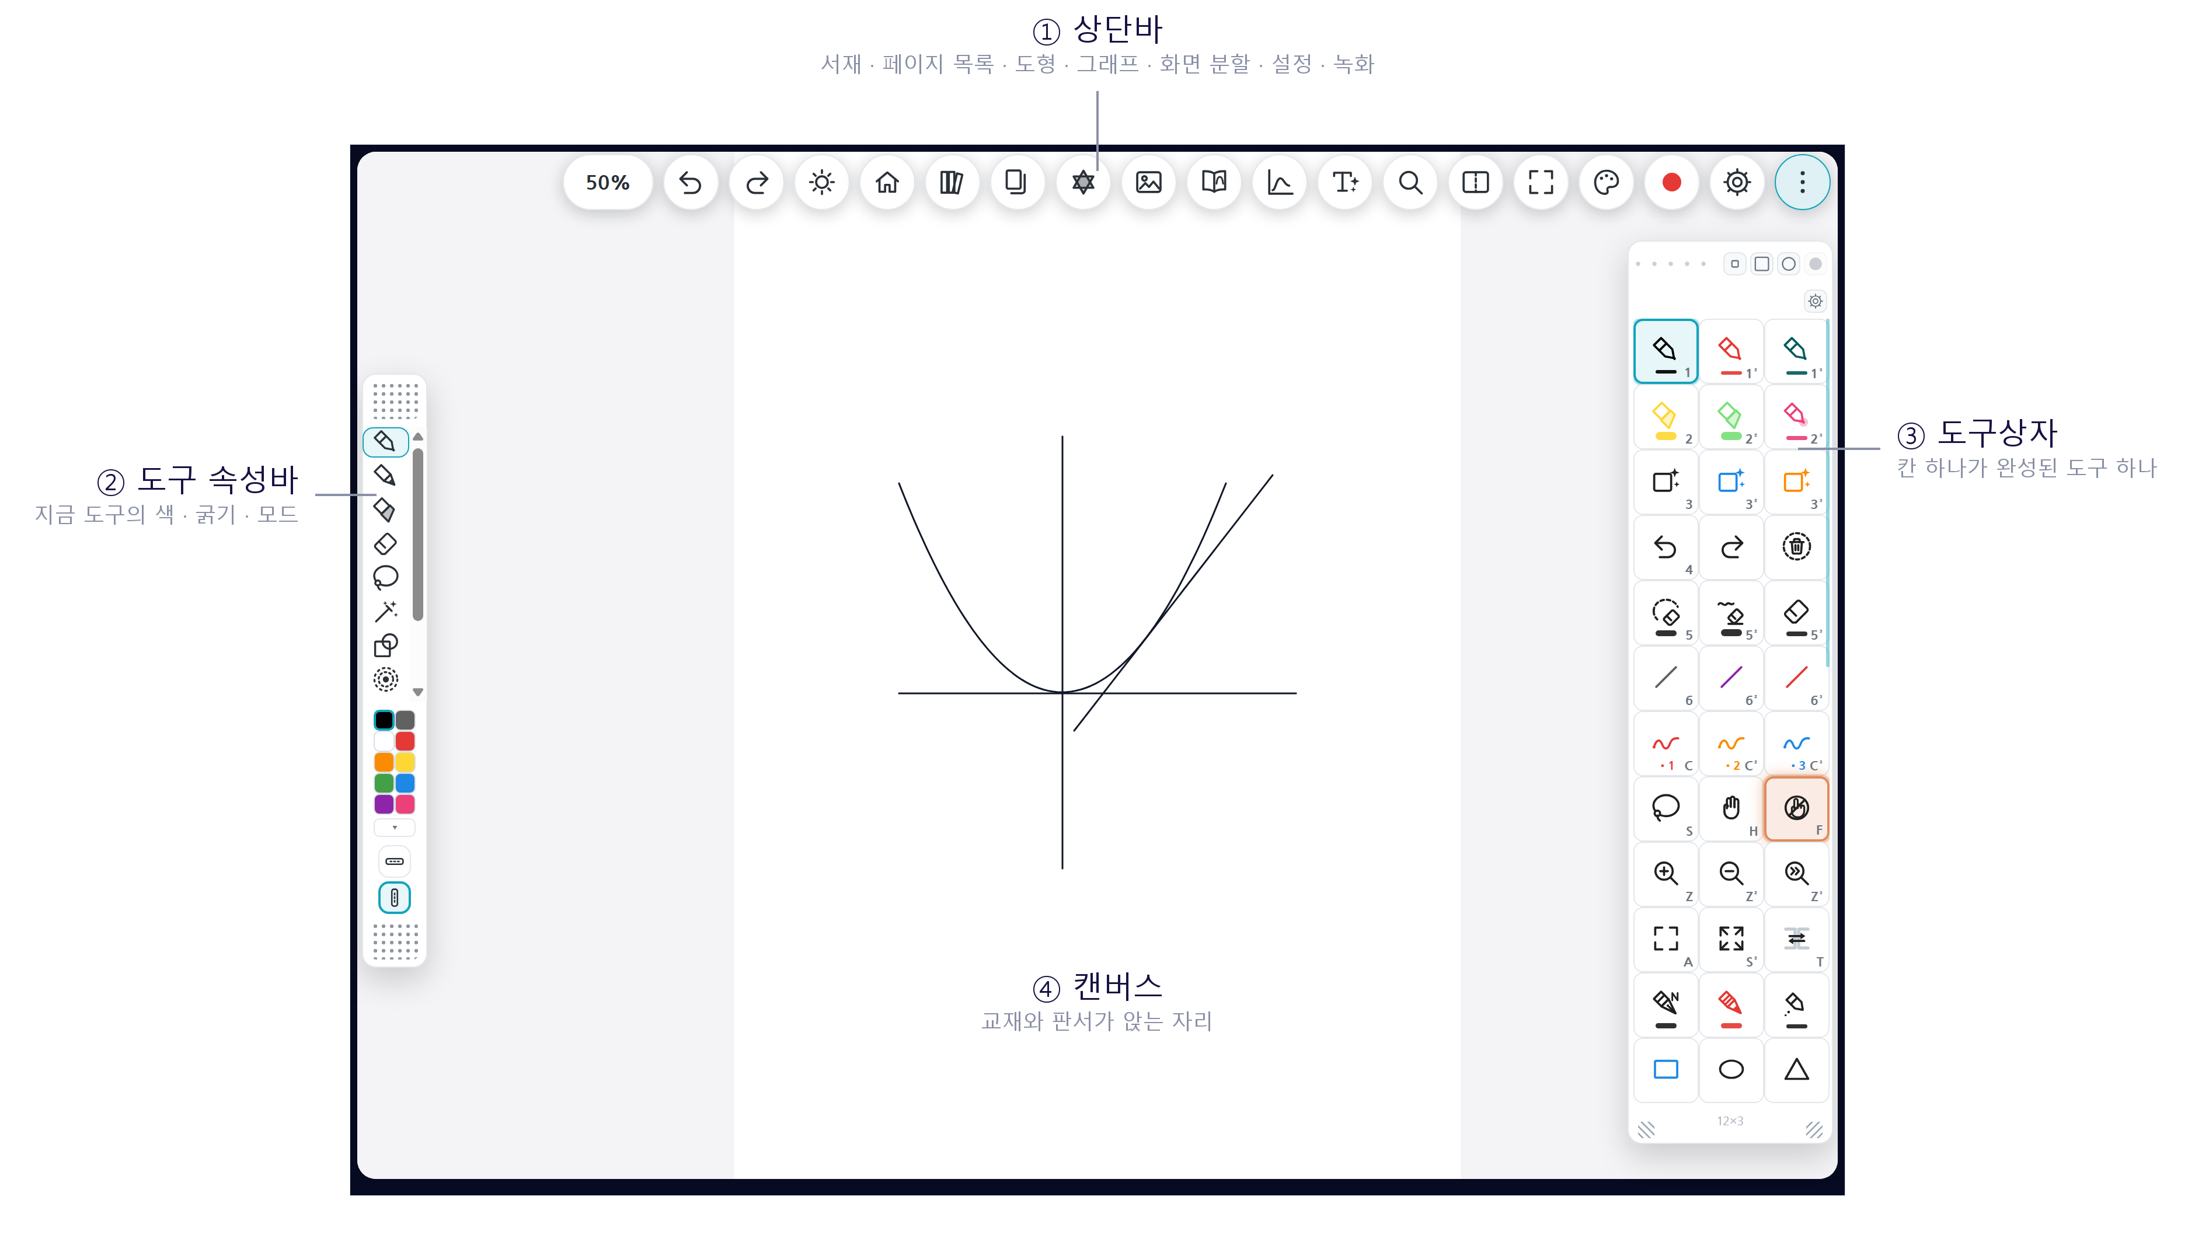
Task: Select the highlighter tool in the property bar
Action: pyautogui.click(x=385, y=510)
